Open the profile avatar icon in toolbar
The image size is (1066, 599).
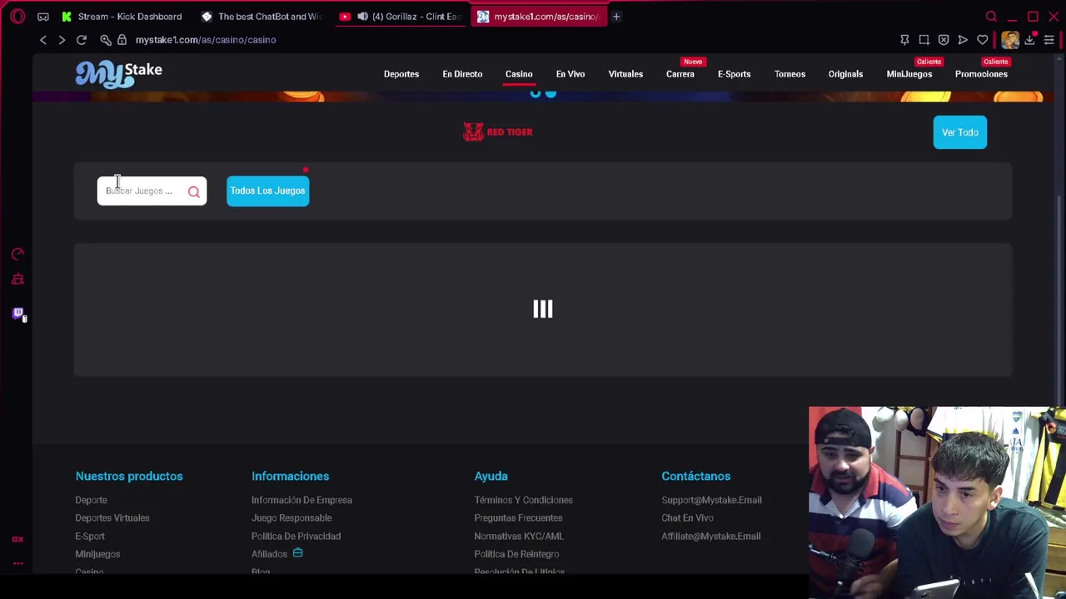1010,40
